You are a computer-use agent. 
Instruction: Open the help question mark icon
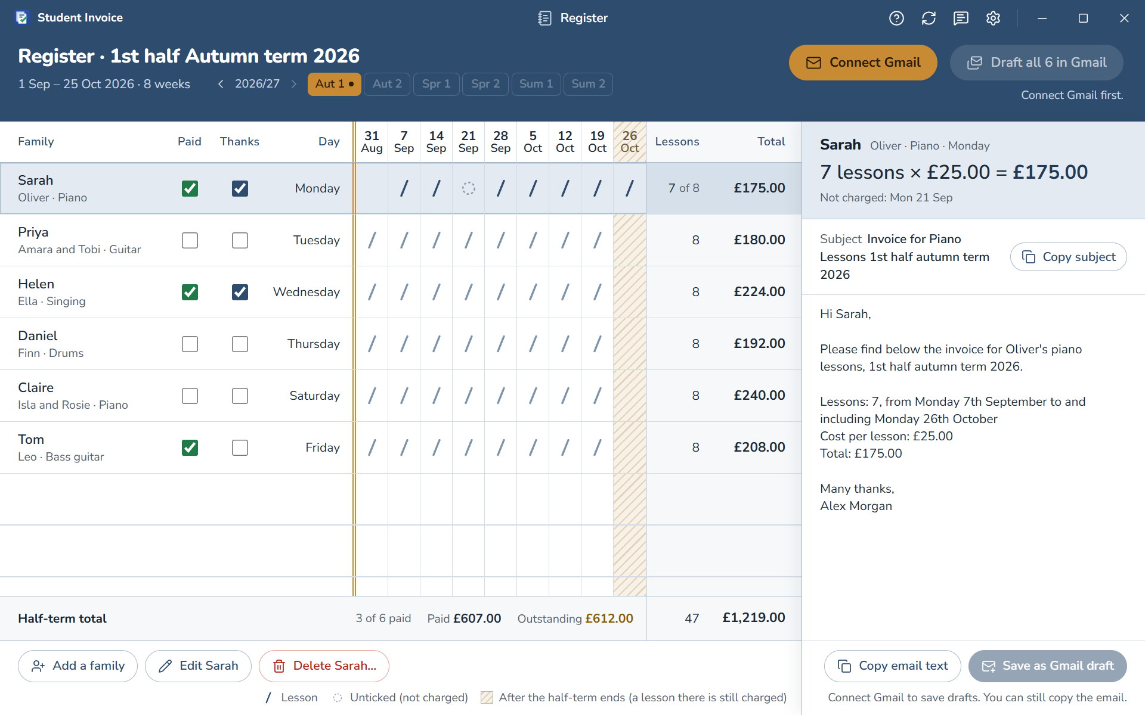(x=896, y=18)
